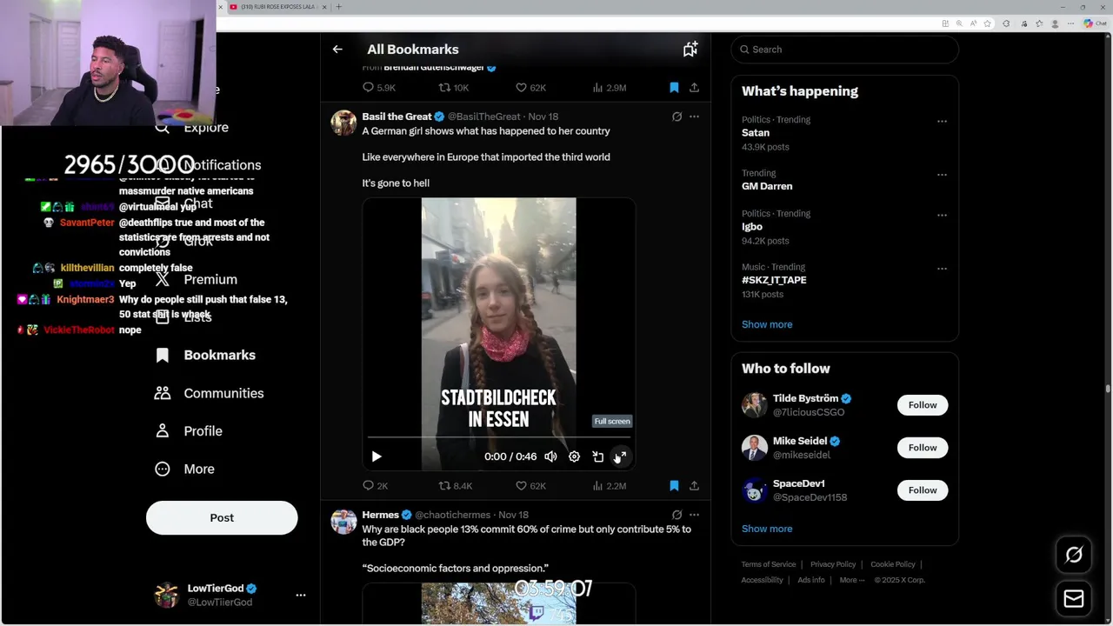This screenshot has width=1113, height=626.
Task: Open Privacy Policy link
Action: 833,564
